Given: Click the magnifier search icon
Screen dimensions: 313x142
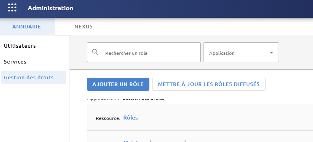Looking at the screenshot, I should (95, 52).
